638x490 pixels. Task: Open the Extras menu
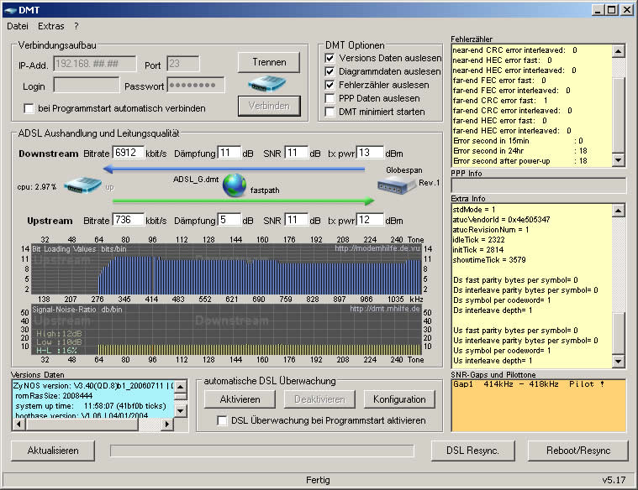51,26
